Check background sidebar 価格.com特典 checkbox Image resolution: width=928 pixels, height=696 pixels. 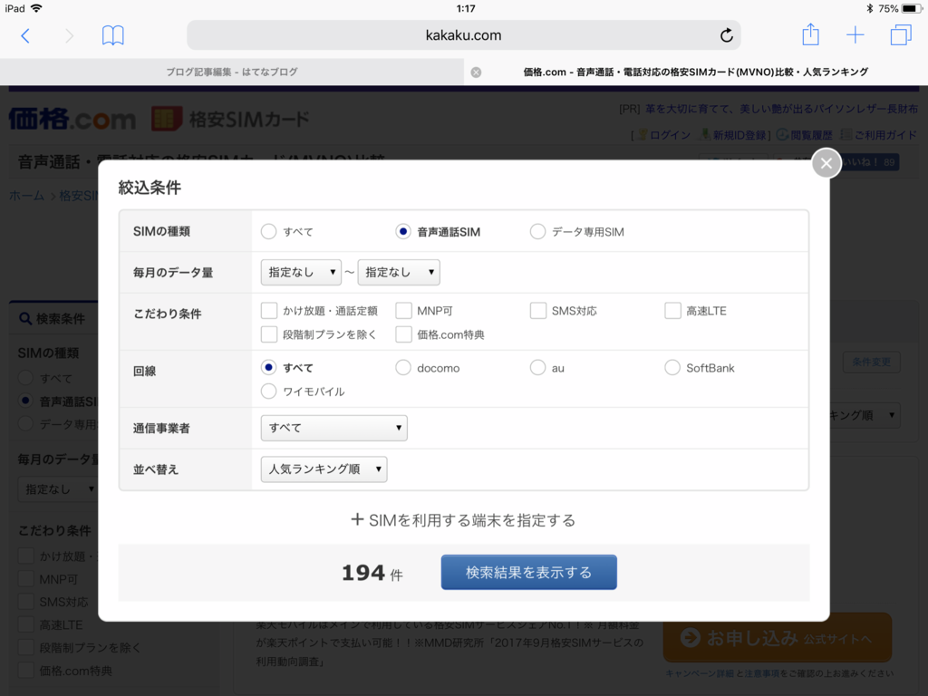click(26, 671)
